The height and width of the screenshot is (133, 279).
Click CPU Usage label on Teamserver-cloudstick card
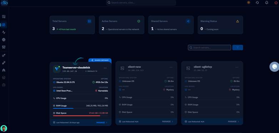pos(61,98)
